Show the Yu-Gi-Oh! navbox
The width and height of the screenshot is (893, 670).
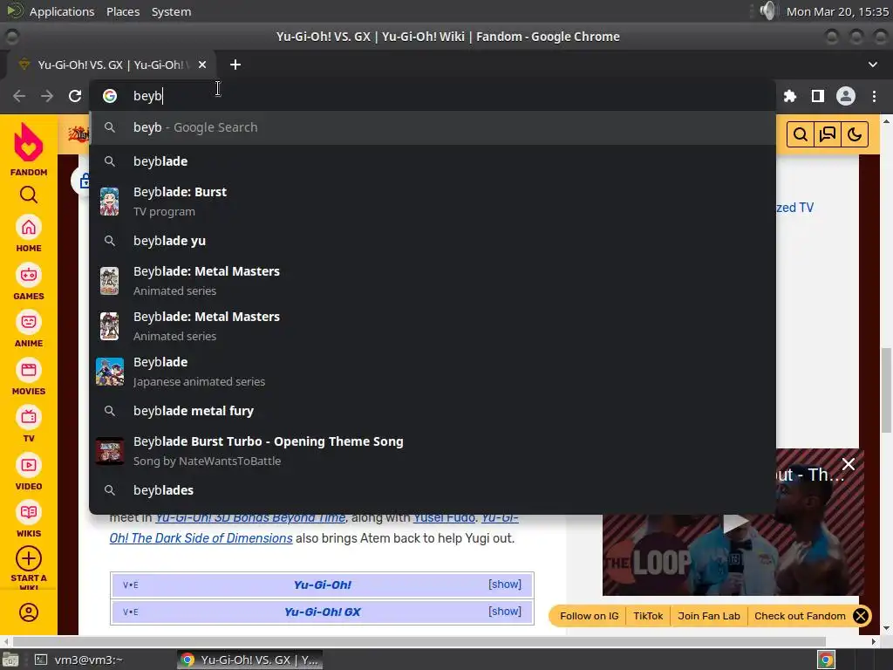tap(505, 584)
